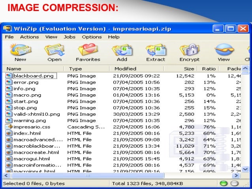This screenshot has width=252, height=189.
Task: Open the Favorites folder icon
Action: click(x=88, y=50)
